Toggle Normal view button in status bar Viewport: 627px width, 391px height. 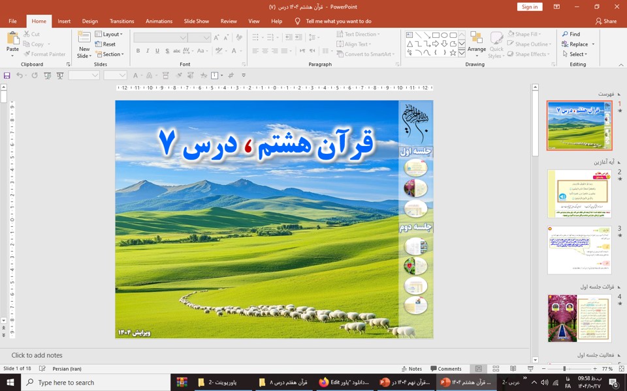click(479, 369)
